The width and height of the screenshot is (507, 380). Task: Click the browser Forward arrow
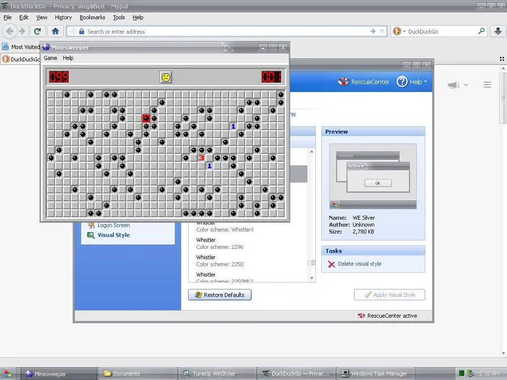point(22,31)
